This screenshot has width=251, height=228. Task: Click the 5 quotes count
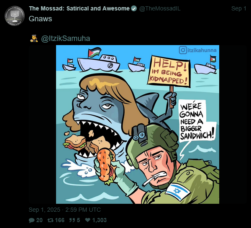78,220
